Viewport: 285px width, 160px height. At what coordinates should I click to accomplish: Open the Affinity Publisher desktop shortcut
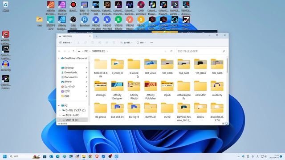[51, 8]
